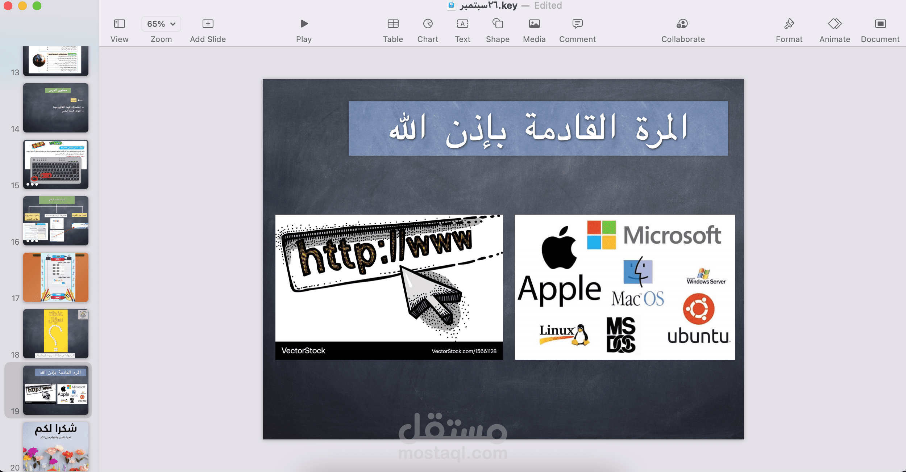Click the operating systems logos image

[625, 287]
